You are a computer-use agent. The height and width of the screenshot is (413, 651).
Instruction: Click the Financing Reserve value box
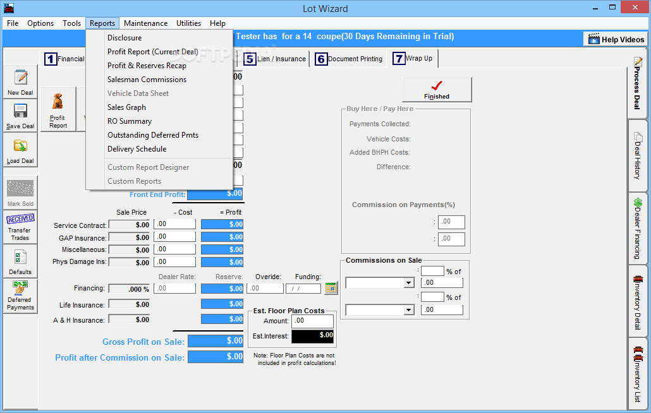(x=222, y=289)
